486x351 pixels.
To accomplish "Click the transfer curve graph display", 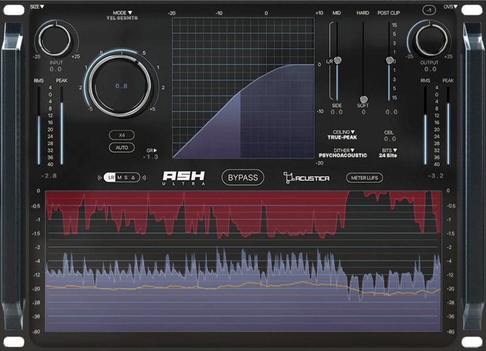I will 243,88.
